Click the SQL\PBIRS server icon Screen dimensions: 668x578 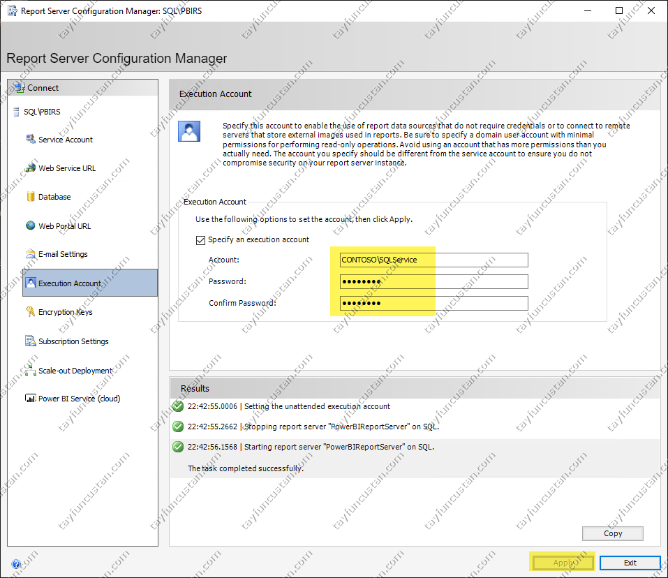pyautogui.click(x=16, y=112)
